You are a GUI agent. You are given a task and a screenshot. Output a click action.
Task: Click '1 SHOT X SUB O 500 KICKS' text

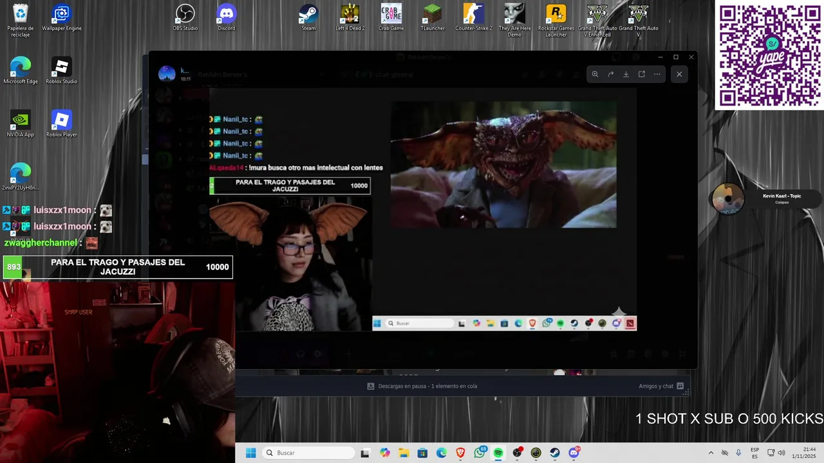729,419
